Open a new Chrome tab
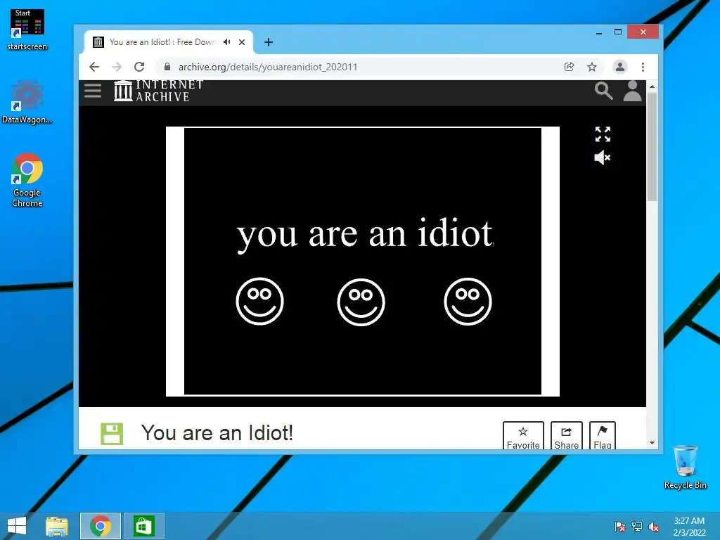 click(269, 42)
